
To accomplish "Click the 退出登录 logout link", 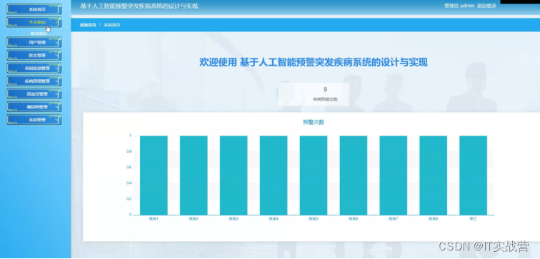I will pyautogui.click(x=486, y=6).
